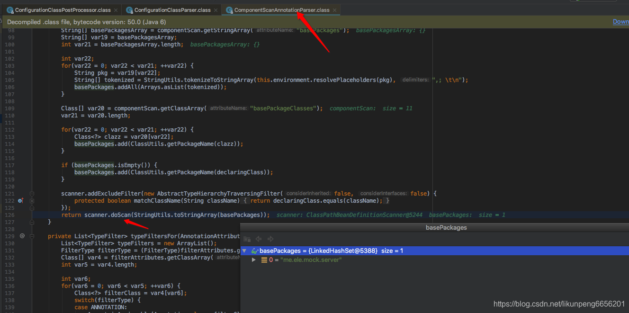
Task: Click AbstractTypeHierarchyTraversingFilter on line 121
Action: (x=220, y=193)
